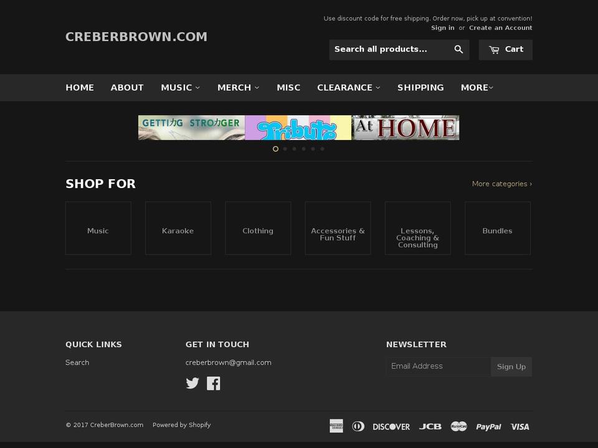Select the first slideshow dot
Screen dimensions: 598x448
[x=275, y=149]
